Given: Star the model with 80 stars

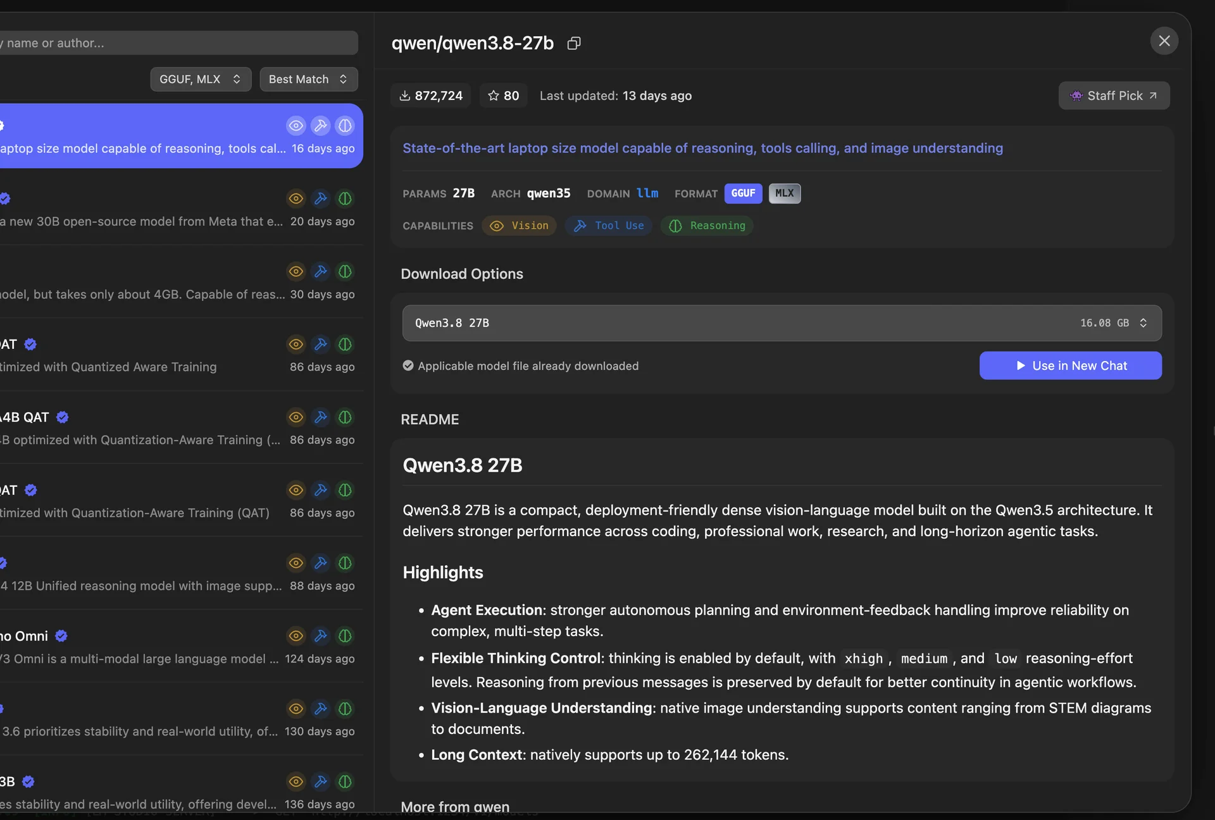Looking at the screenshot, I should click(504, 95).
